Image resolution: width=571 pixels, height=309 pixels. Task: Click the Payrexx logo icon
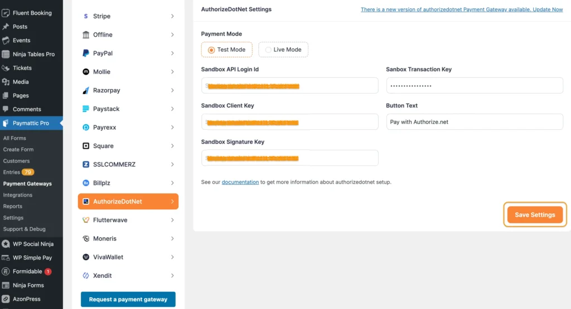[x=85, y=127]
